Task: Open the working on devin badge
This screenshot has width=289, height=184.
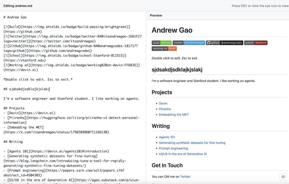Action: pyautogui.click(x=164, y=49)
